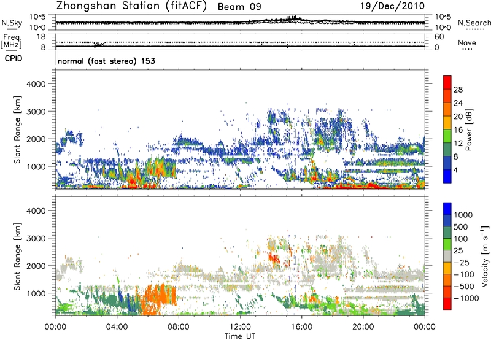Click the '16' power colorbar tick label
The image size is (491, 340).
[x=458, y=130]
